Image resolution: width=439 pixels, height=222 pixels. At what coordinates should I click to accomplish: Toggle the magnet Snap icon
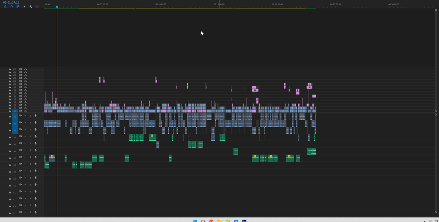11,7
